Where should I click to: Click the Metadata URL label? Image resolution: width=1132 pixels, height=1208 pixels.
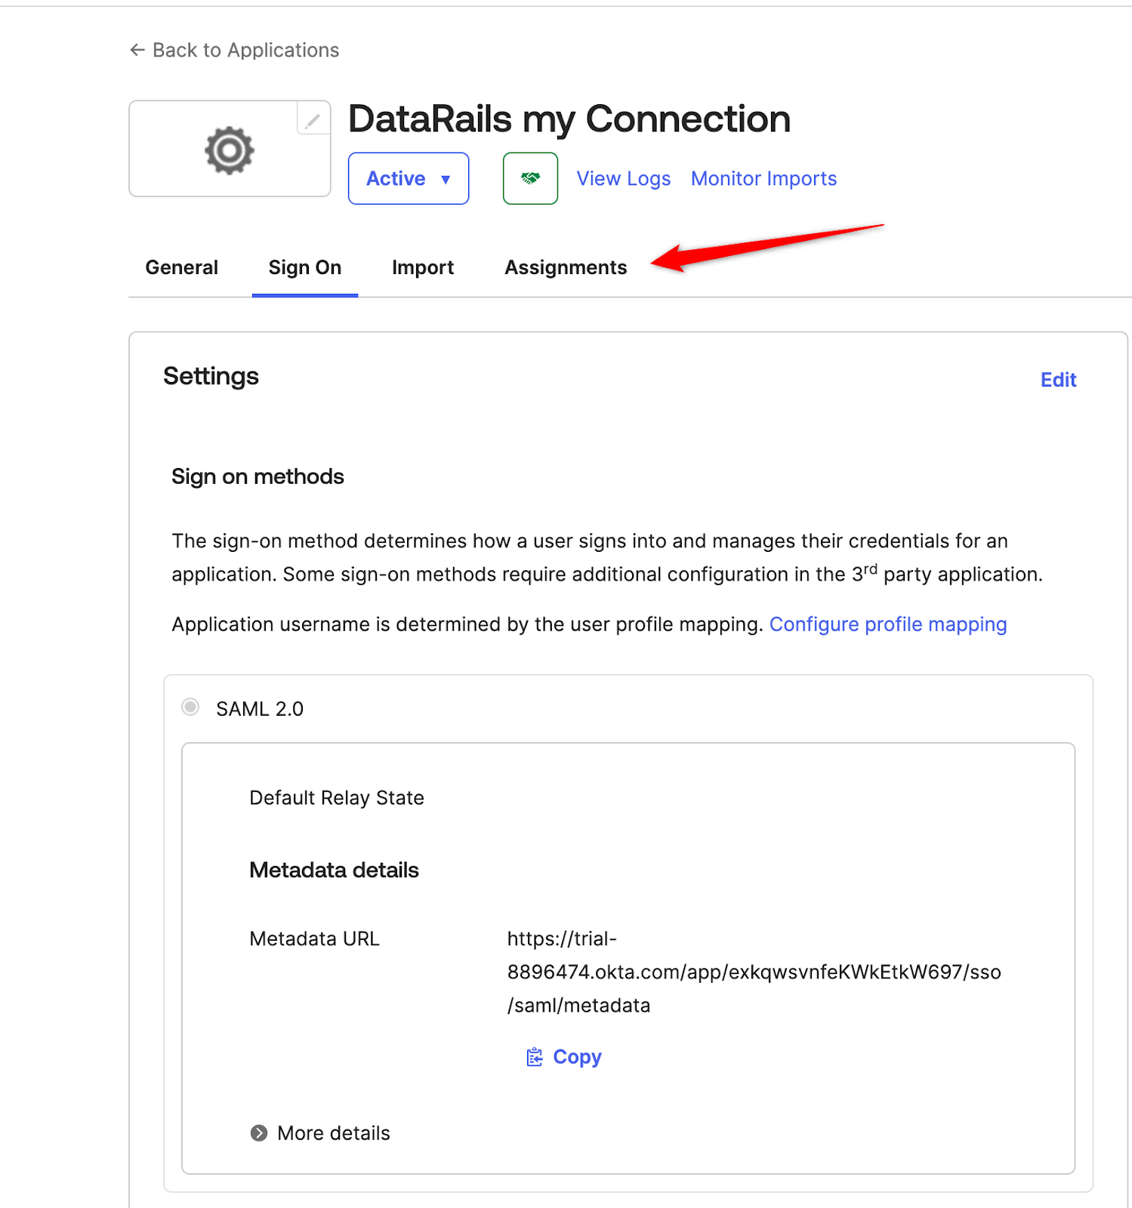click(314, 938)
